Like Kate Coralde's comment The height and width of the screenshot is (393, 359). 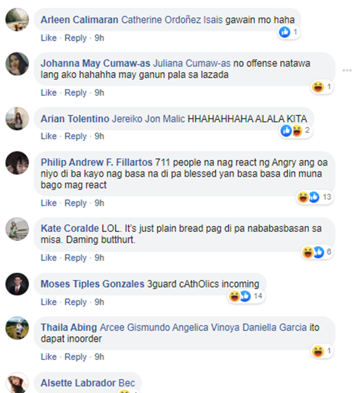tap(49, 258)
